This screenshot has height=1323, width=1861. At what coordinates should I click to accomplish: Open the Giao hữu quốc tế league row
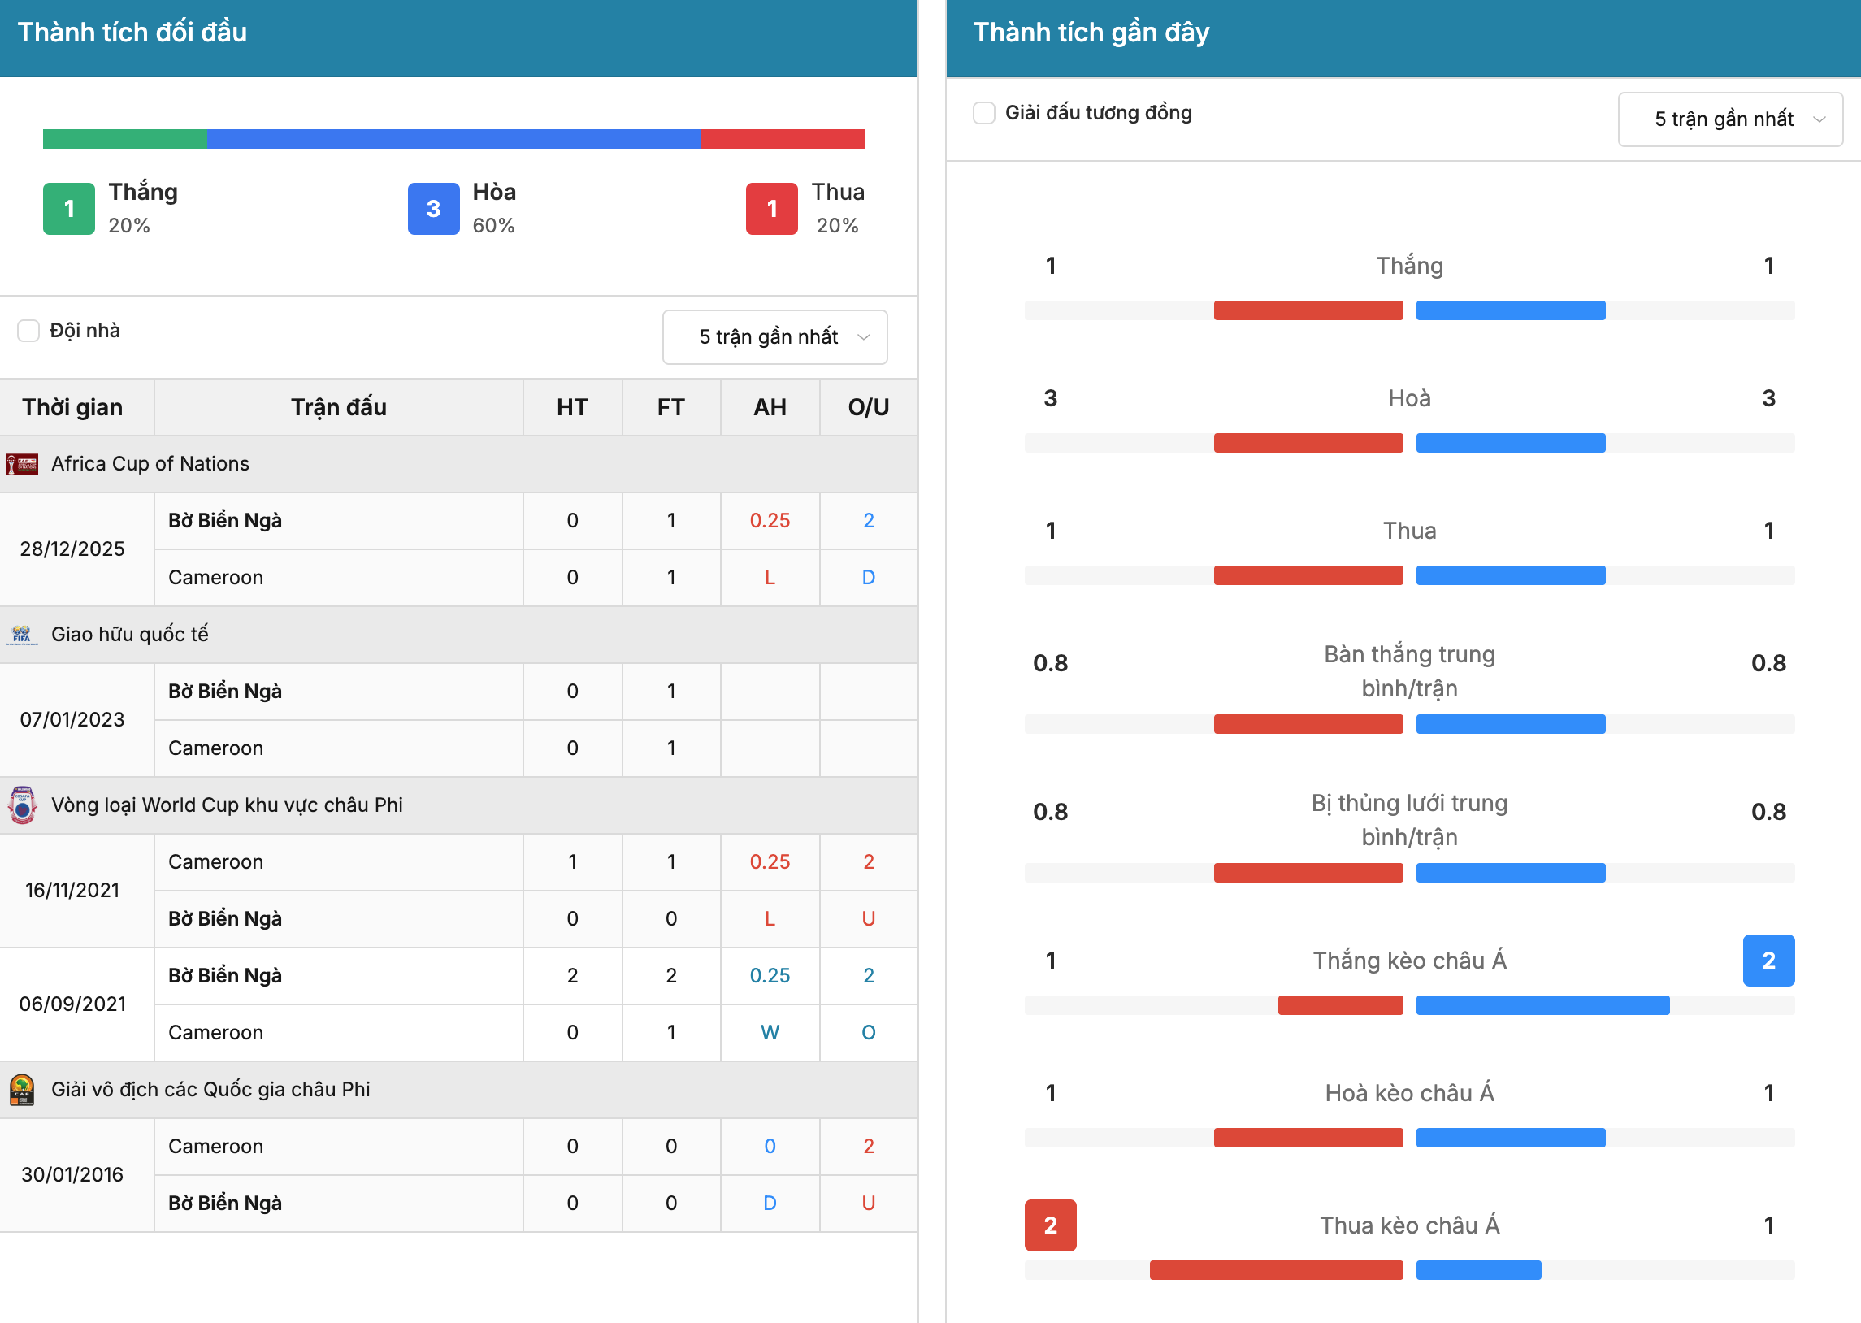(458, 635)
